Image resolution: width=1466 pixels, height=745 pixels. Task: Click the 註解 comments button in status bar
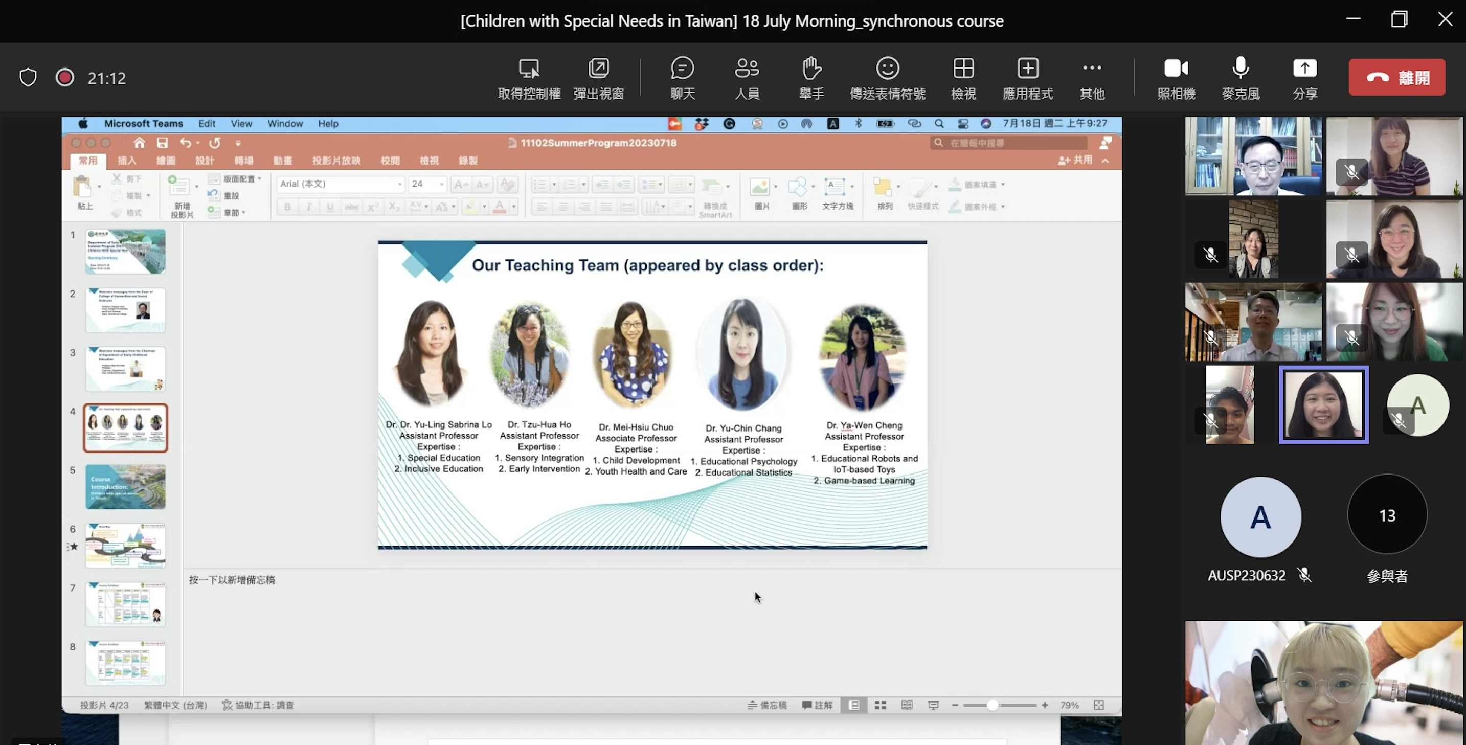point(817,705)
